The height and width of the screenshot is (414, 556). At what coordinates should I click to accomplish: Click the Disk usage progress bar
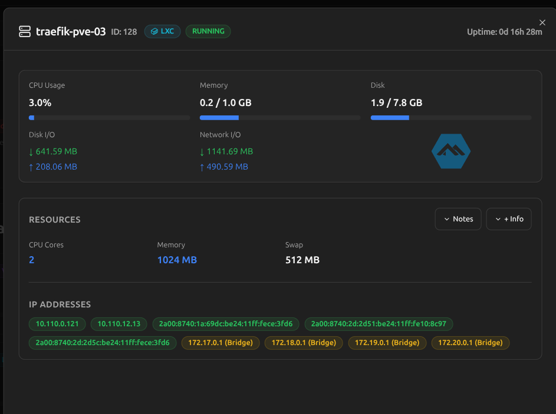(x=450, y=118)
